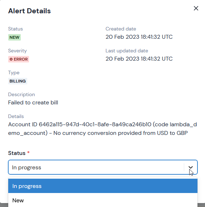Click the required Status field label
This screenshot has width=205, height=207.
pyautogui.click(x=17, y=153)
